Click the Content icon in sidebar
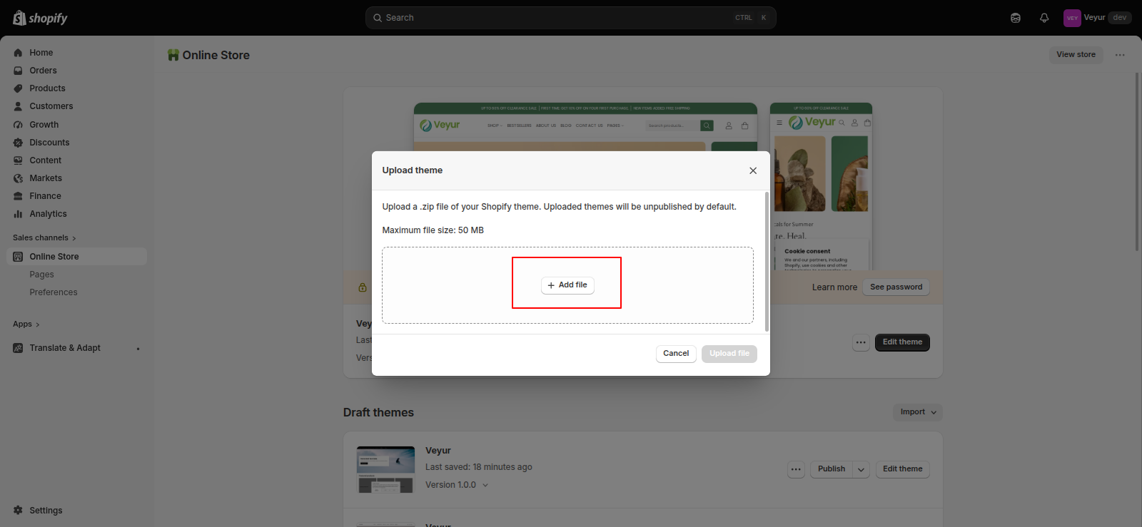The image size is (1142, 527). click(x=18, y=160)
